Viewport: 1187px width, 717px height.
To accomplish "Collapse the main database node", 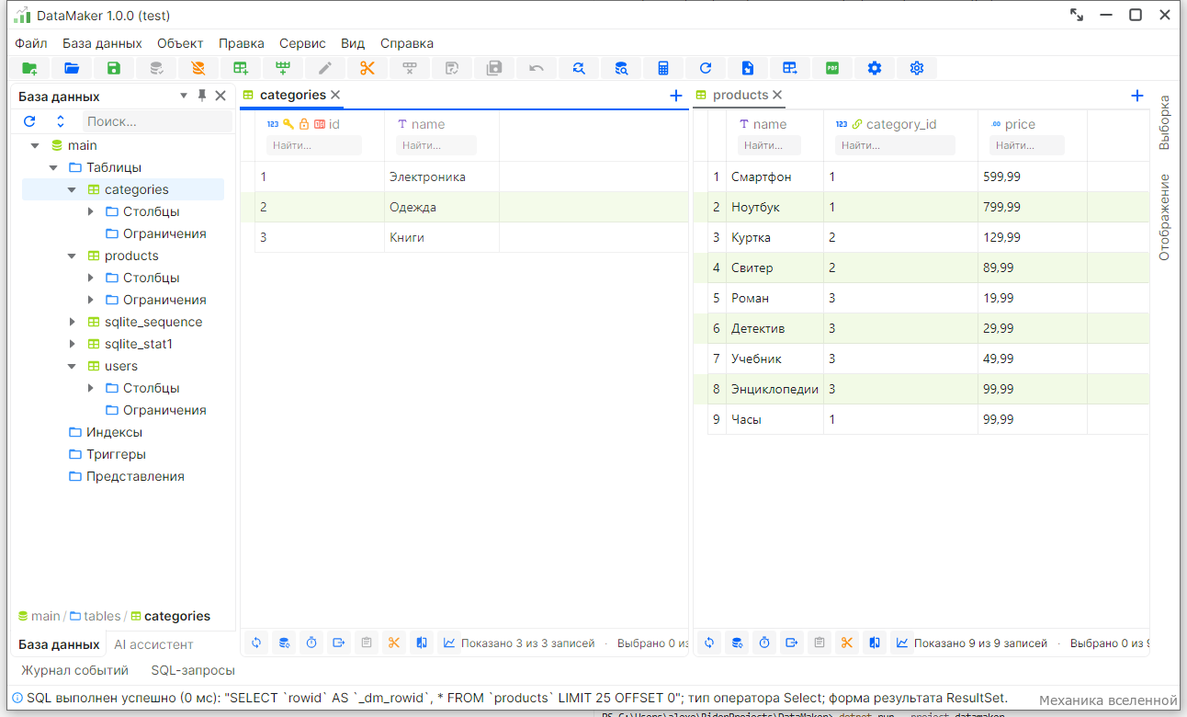I will 35,145.
